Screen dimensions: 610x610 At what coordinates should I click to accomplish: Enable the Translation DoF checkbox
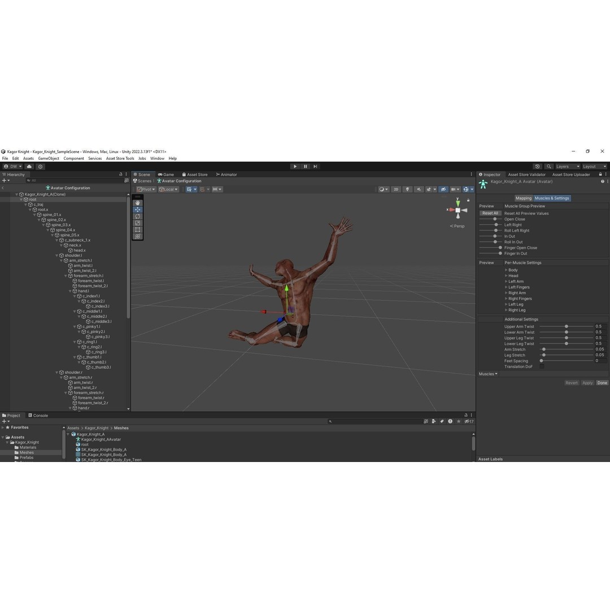click(542, 367)
